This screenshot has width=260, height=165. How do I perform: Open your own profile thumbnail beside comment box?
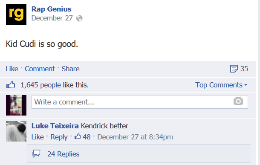16,105
